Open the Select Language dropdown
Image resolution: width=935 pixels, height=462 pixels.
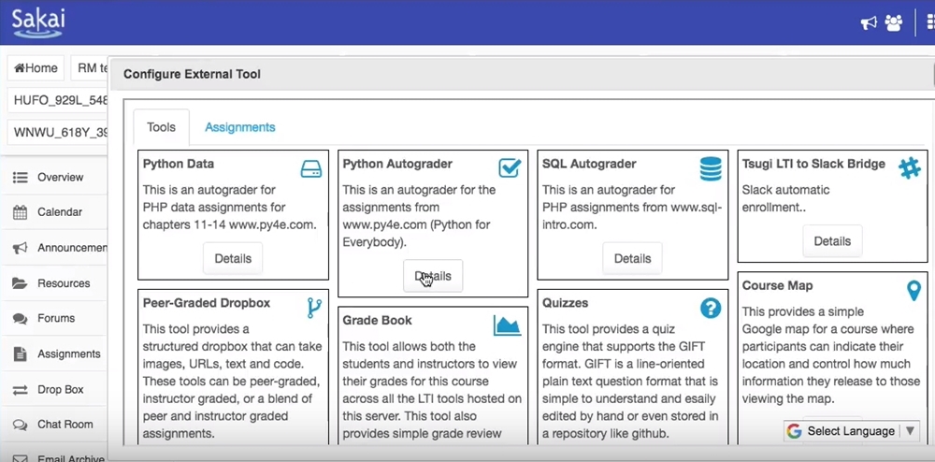click(851, 431)
